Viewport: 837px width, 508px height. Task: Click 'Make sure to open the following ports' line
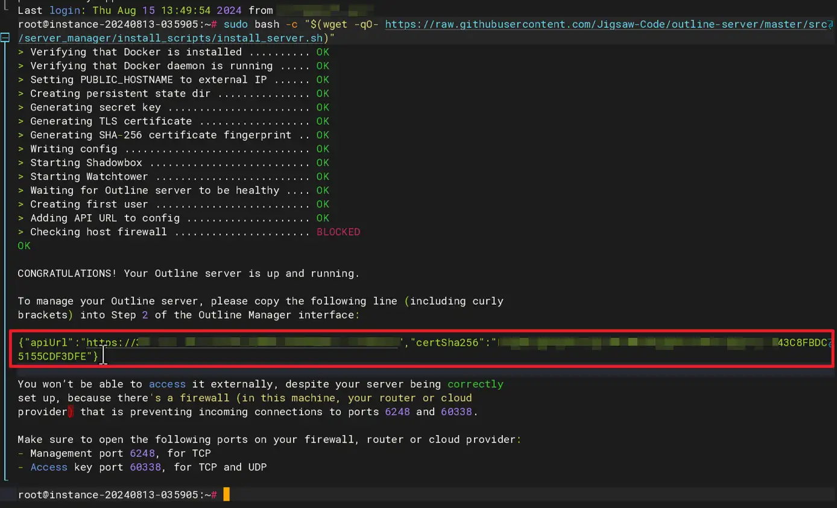(x=270, y=440)
